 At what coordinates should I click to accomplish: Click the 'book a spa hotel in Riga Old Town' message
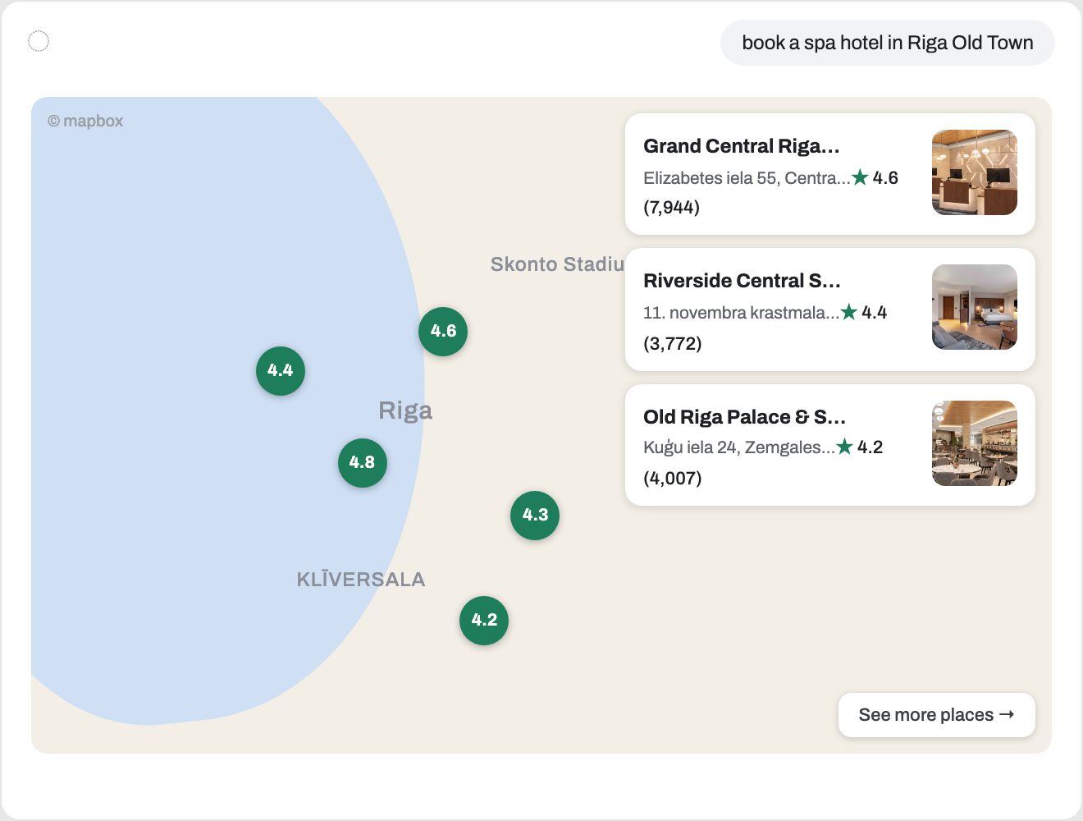[888, 43]
